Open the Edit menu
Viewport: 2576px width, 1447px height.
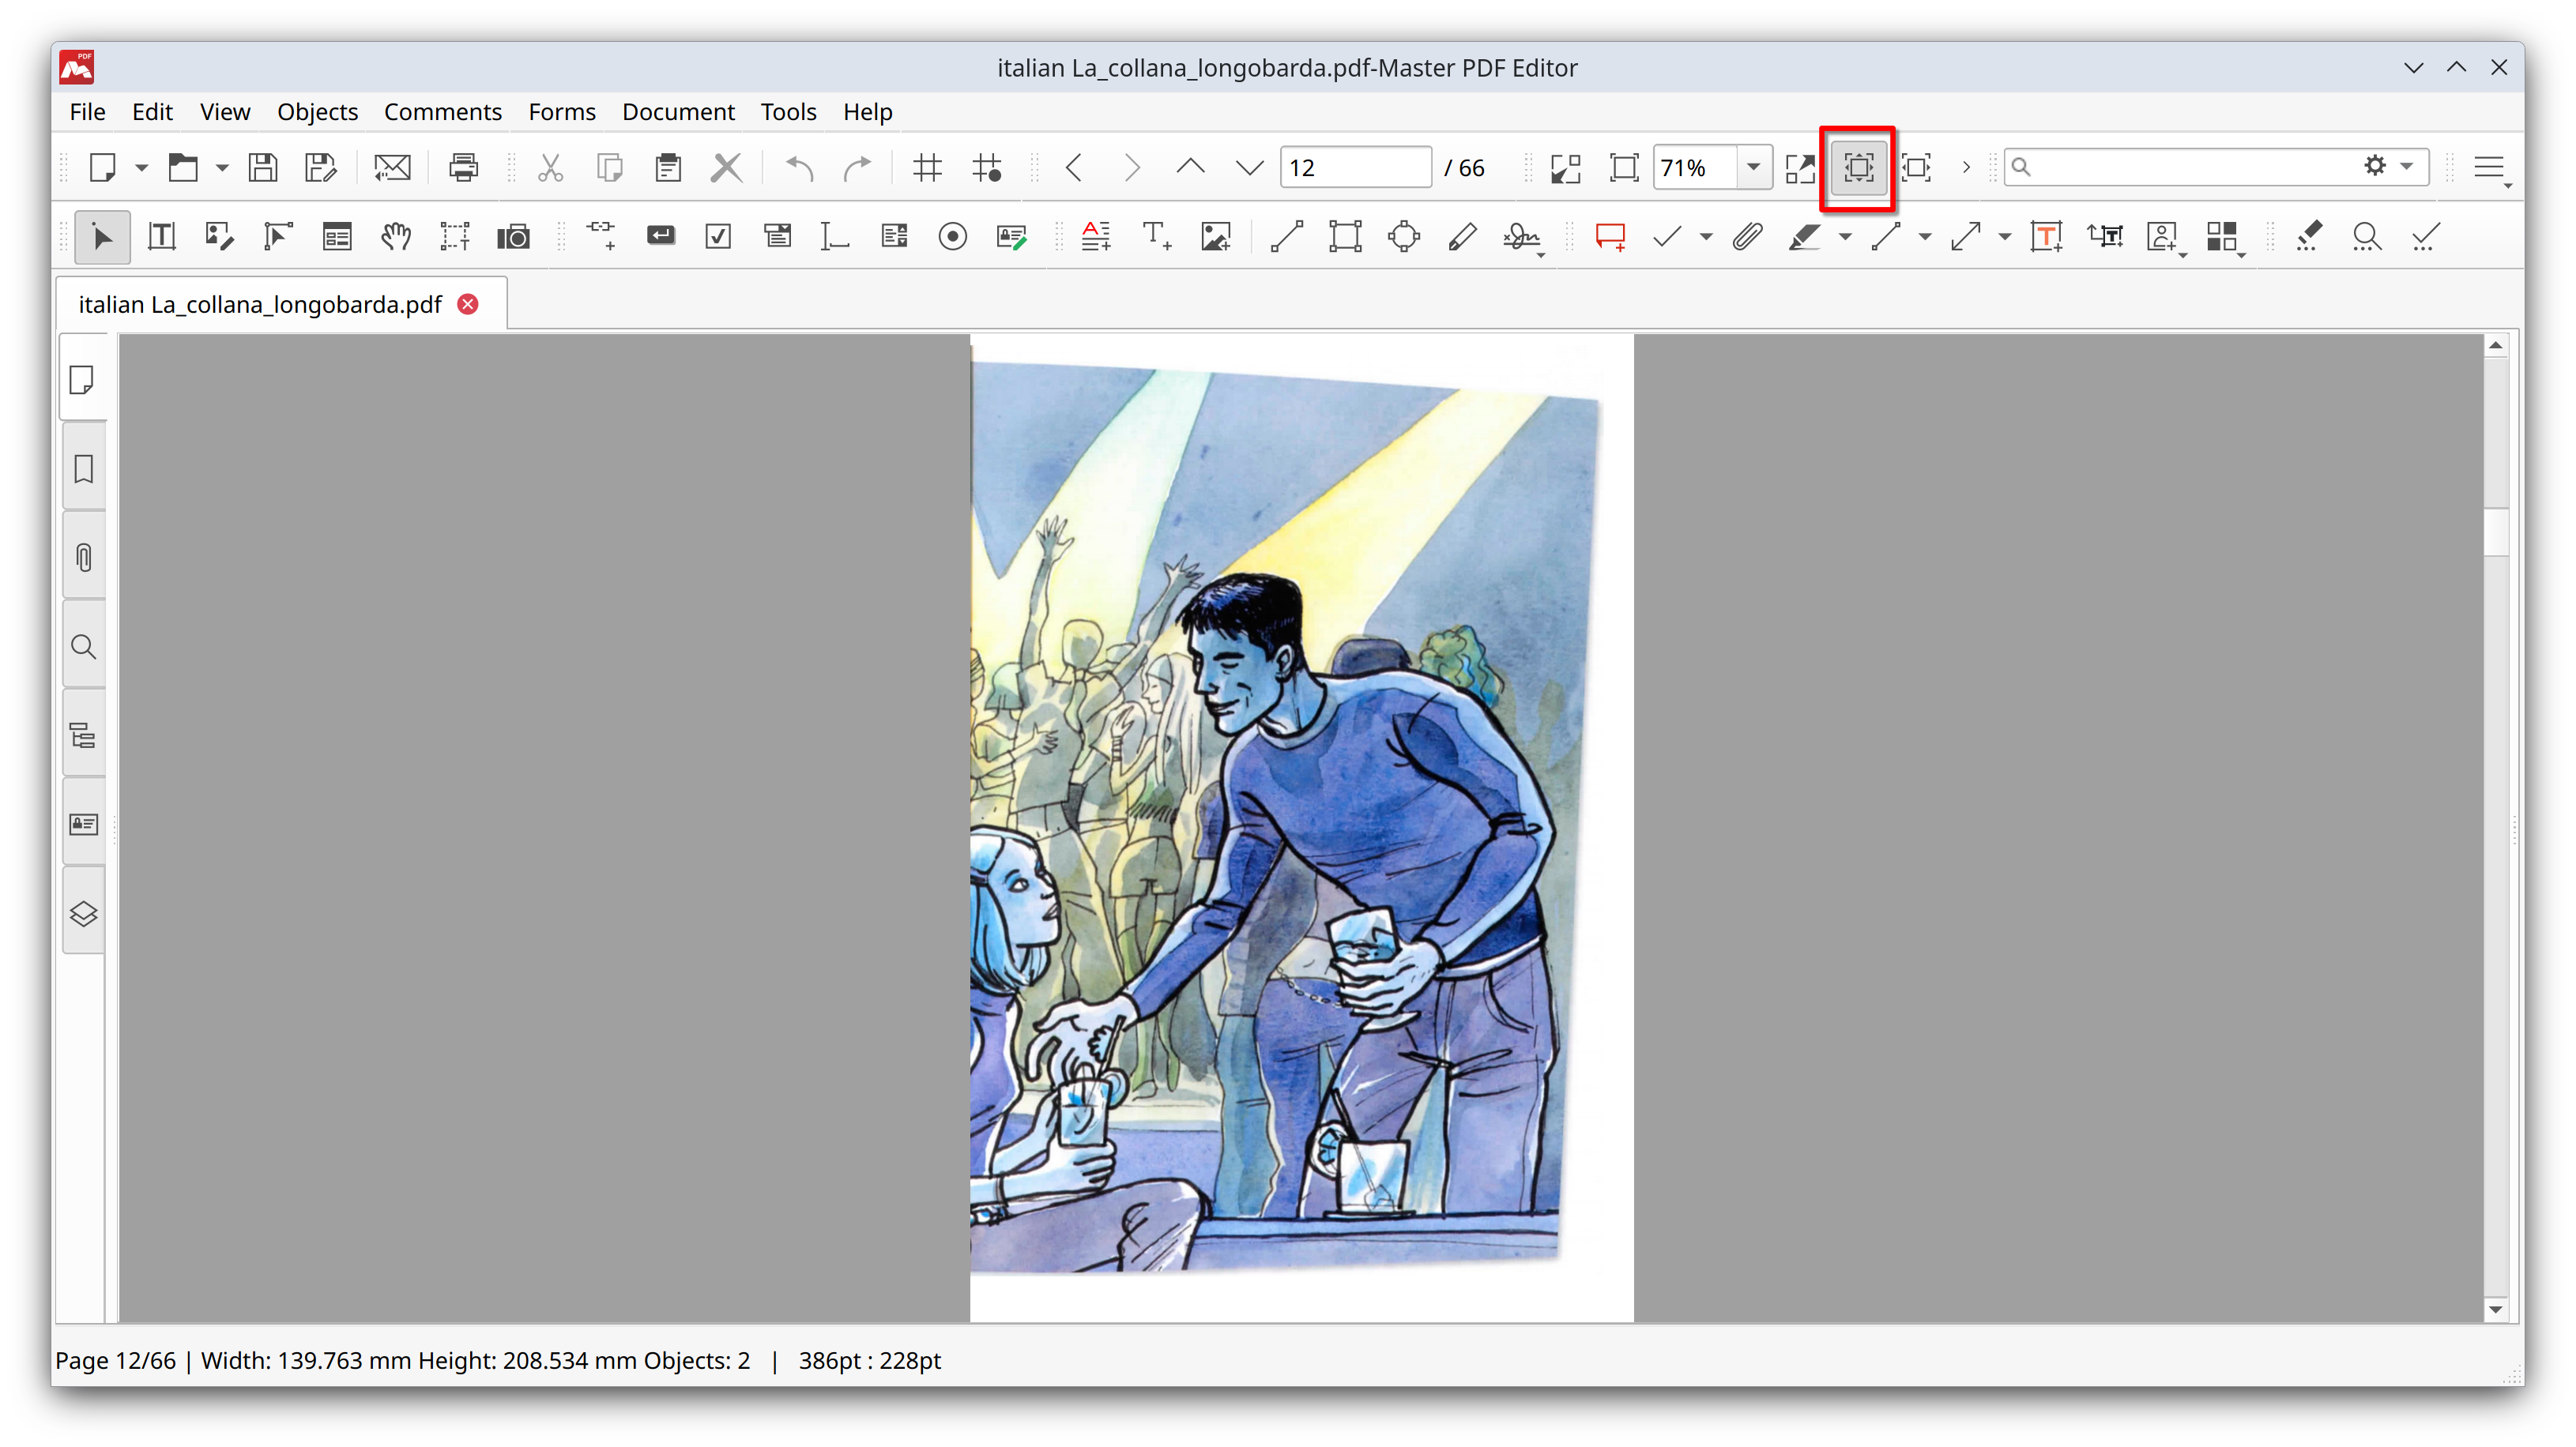(x=152, y=112)
